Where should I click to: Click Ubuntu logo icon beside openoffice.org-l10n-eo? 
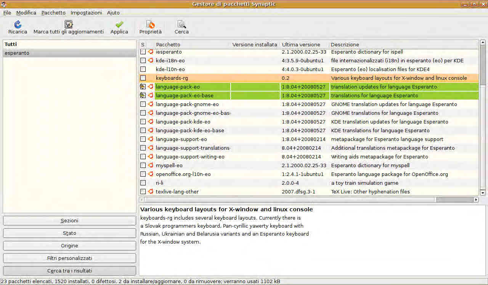(151, 174)
